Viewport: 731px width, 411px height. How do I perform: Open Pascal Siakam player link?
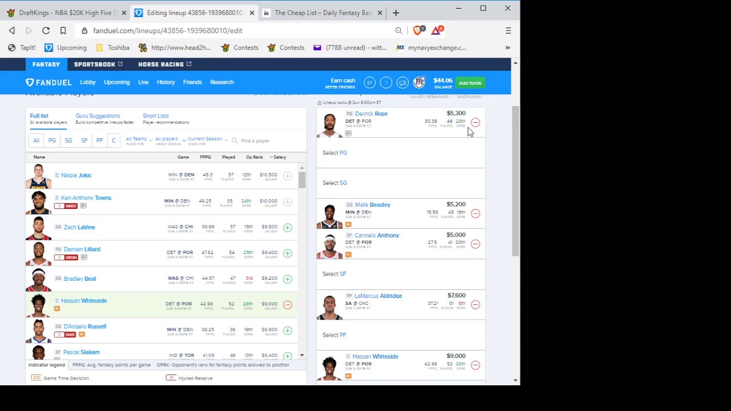click(82, 352)
